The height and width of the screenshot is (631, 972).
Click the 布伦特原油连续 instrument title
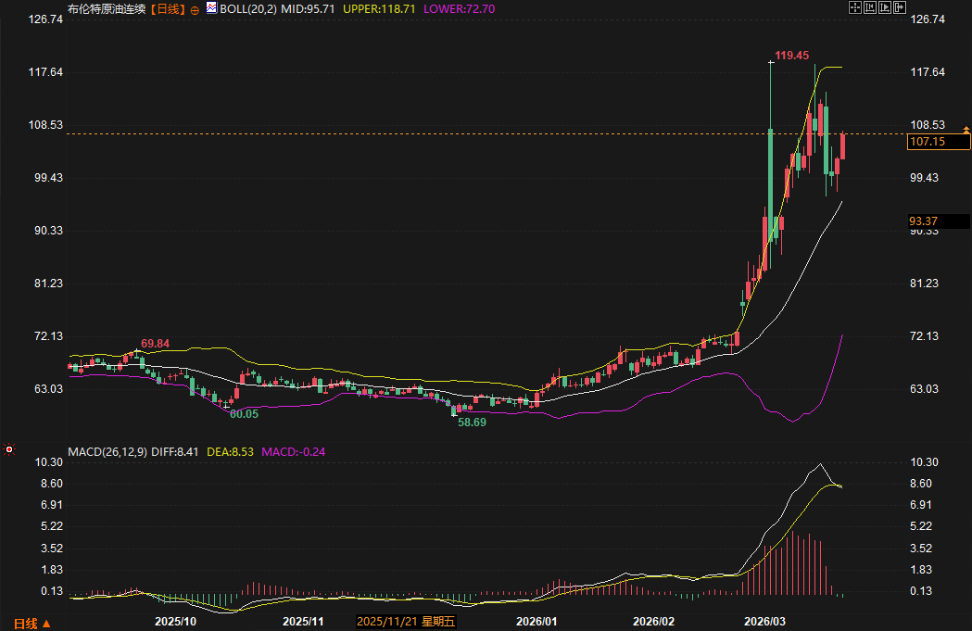[107, 8]
